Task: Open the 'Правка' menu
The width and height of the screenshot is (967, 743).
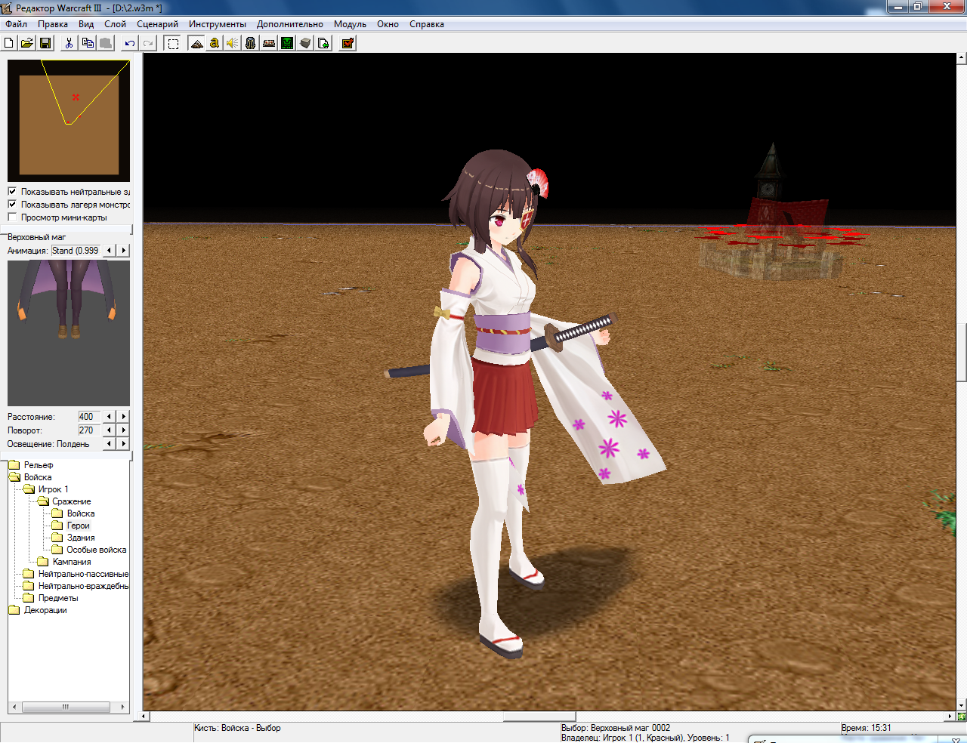Action: [x=53, y=24]
